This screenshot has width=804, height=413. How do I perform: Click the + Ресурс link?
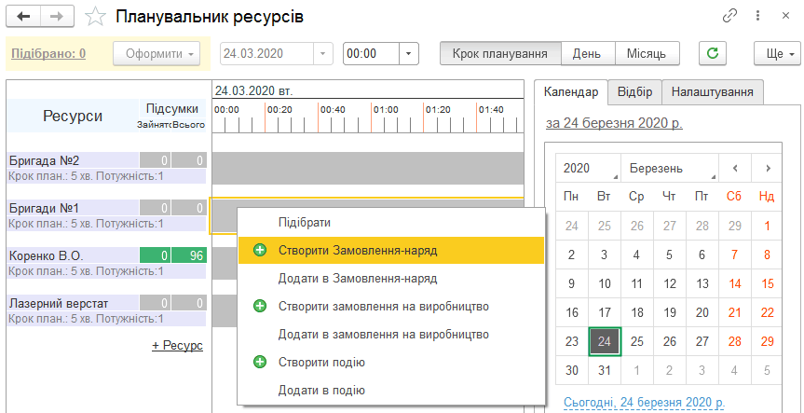point(177,346)
